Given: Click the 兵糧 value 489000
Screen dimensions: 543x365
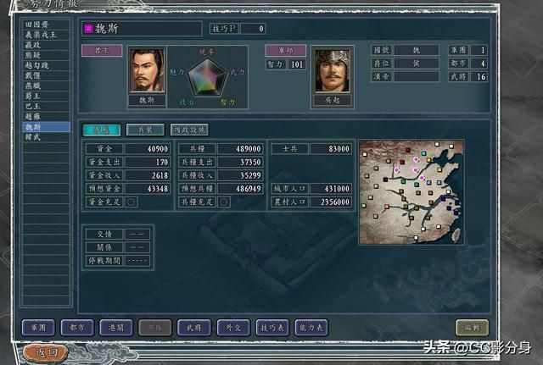Looking at the screenshot, I should [240, 149].
